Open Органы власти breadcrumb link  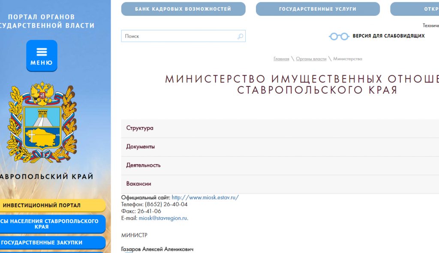coord(311,59)
